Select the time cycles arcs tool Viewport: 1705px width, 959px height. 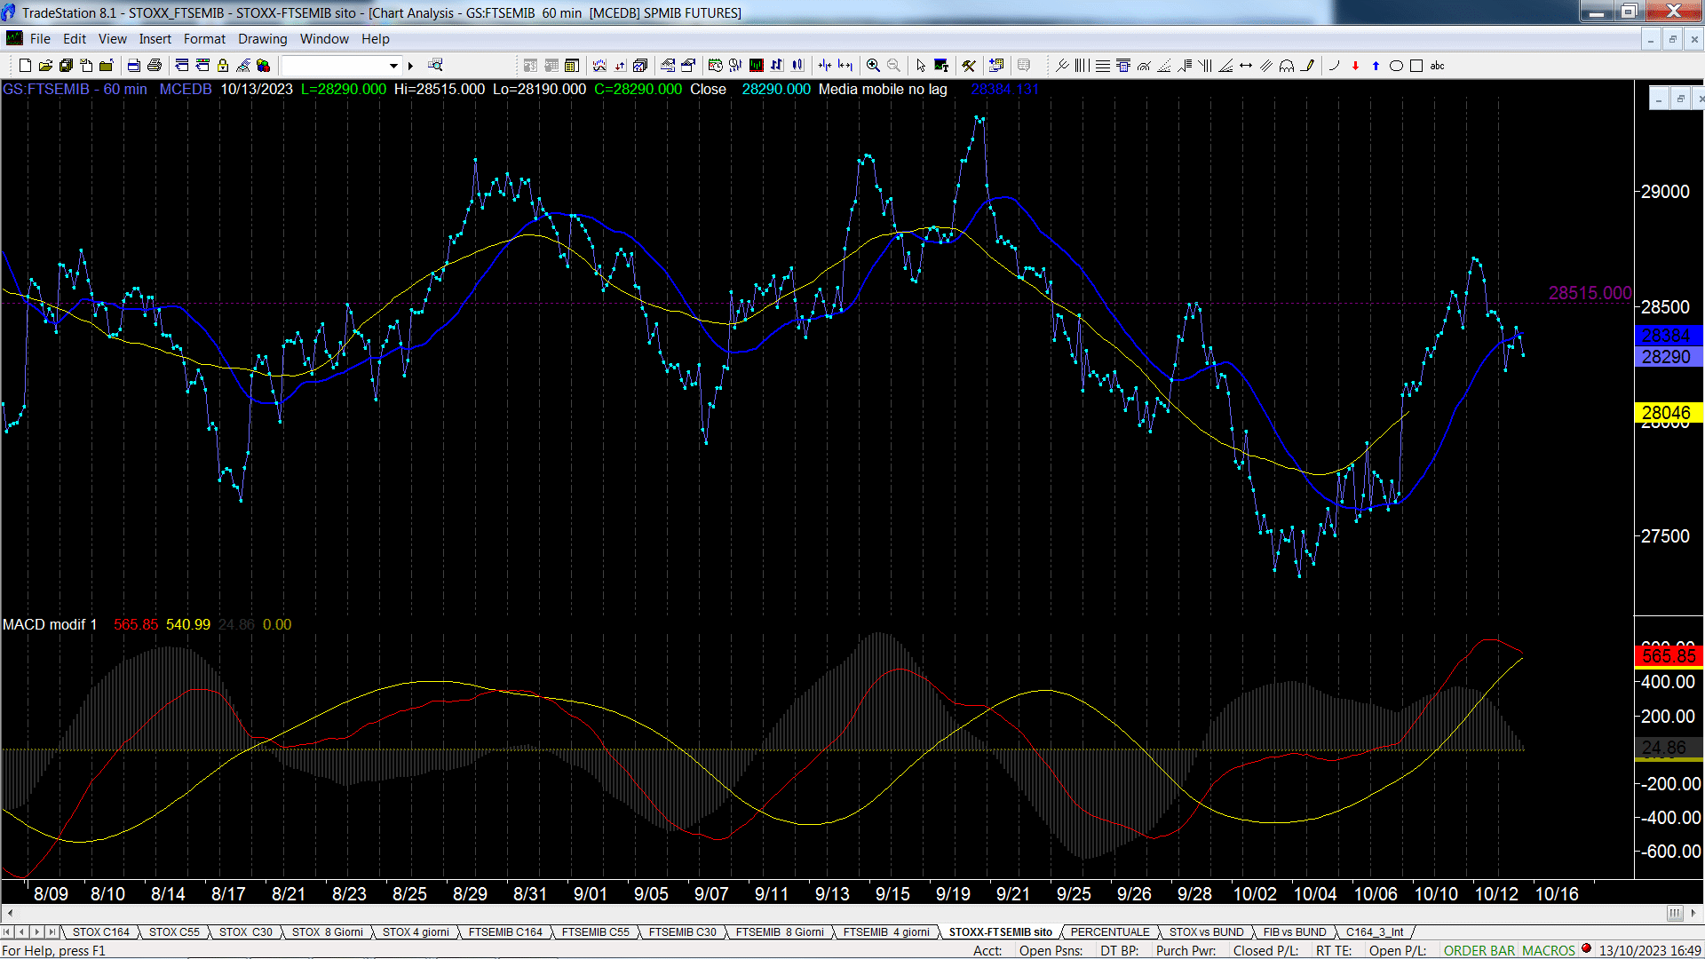coord(1287,66)
